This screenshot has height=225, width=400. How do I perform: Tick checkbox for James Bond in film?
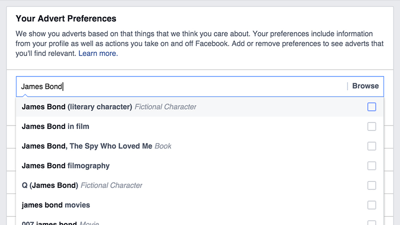(371, 126)
